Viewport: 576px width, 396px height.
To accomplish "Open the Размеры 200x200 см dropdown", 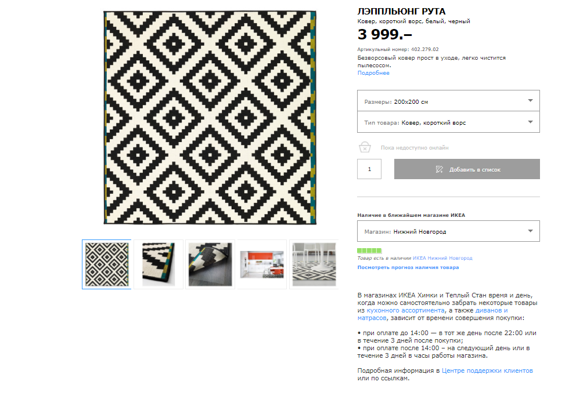I will pos(448,101).
